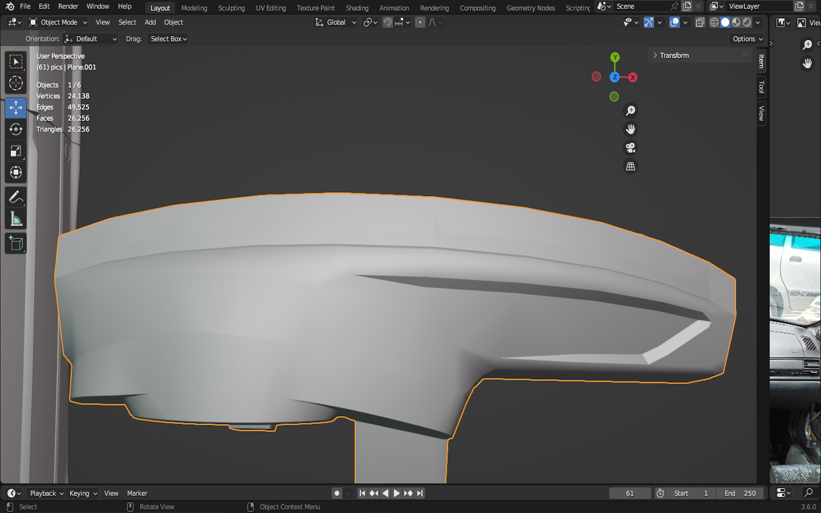Toggle camera view with the camera gizmo
Viewport: 821px width, 513px height.
tap(631, 148)
